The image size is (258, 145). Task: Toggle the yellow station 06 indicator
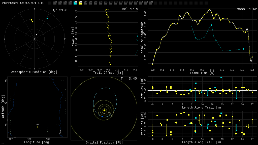(80, 3)
